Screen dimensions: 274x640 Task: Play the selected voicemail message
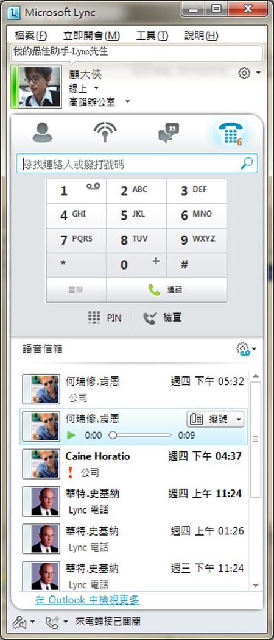pos(71,436)
